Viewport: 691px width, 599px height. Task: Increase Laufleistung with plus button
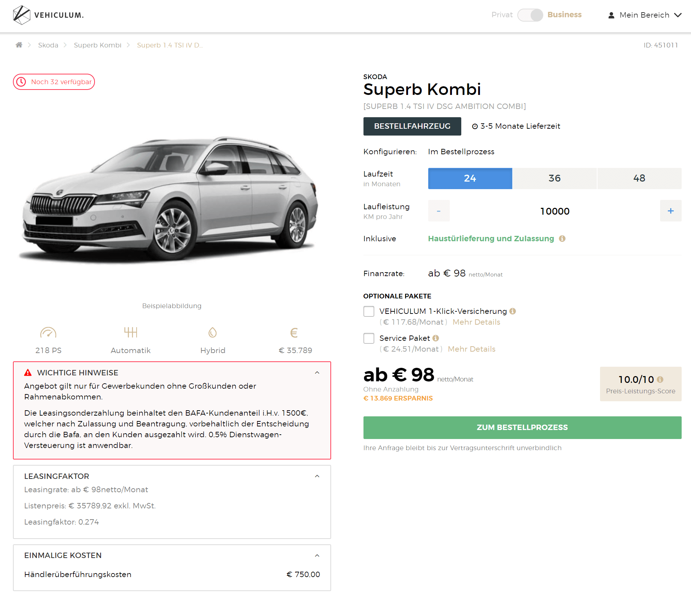[x=671, y=211]
